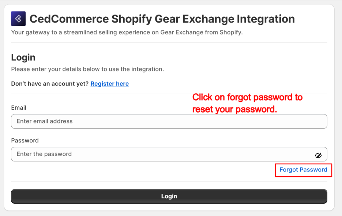Click the red 'Click on forgot password' annotation
Viewport: 342px width, 216px height.
(247, 97)
